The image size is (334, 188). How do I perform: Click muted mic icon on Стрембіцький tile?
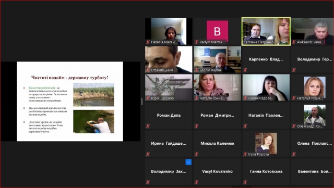[148, 70]
